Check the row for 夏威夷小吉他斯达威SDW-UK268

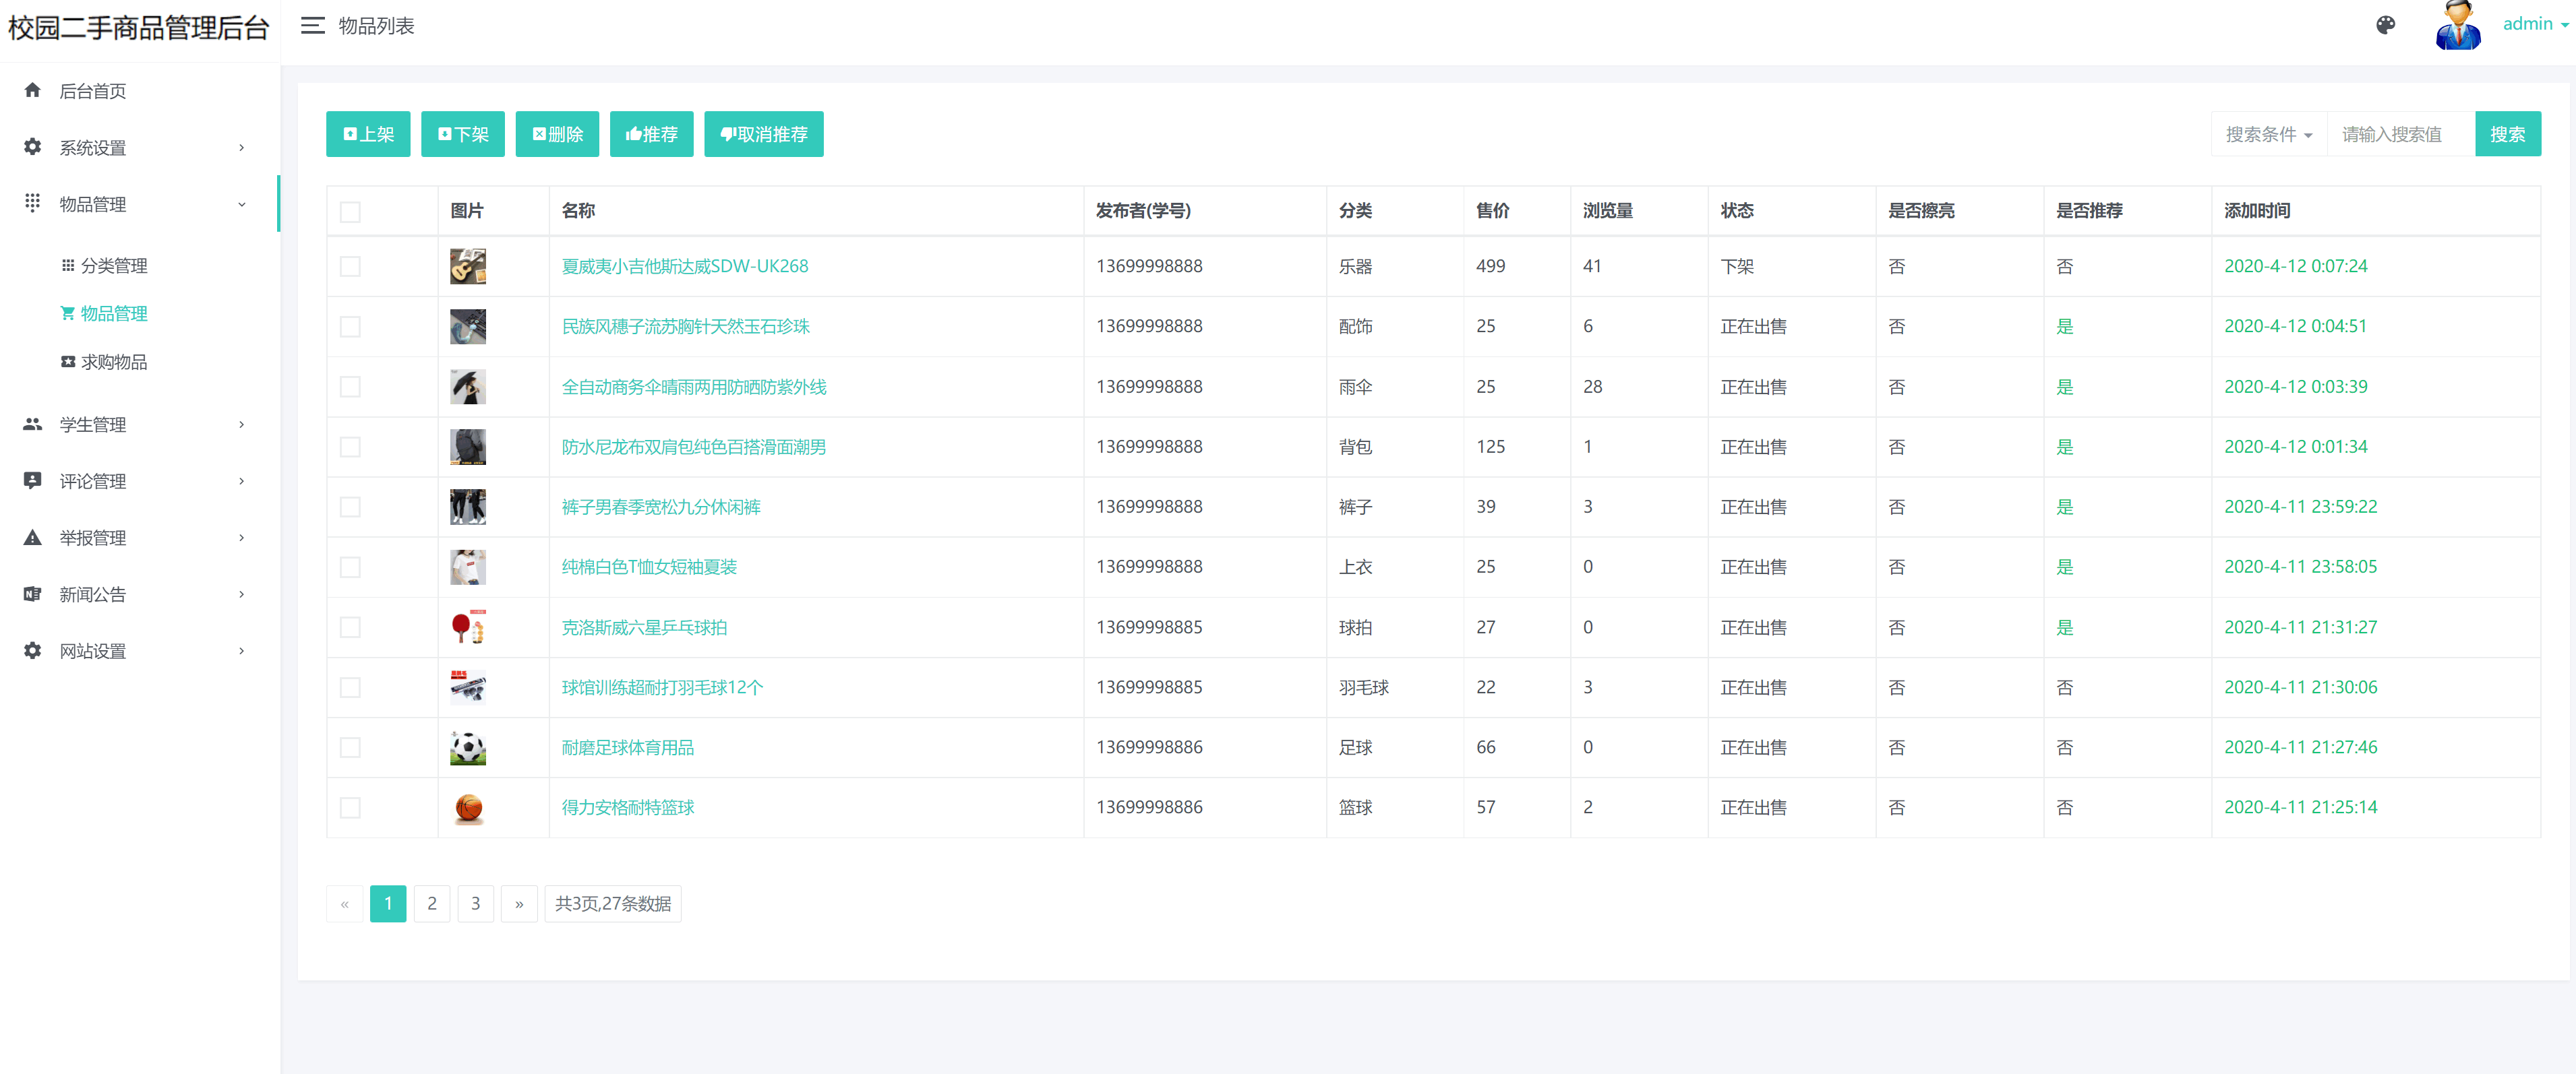point(350,267)
